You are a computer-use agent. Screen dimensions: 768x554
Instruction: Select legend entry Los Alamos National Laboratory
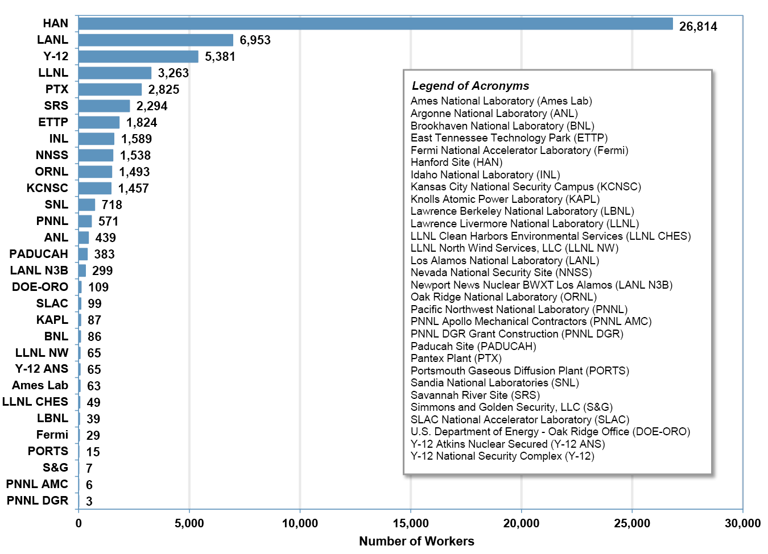tap(505, 261)
